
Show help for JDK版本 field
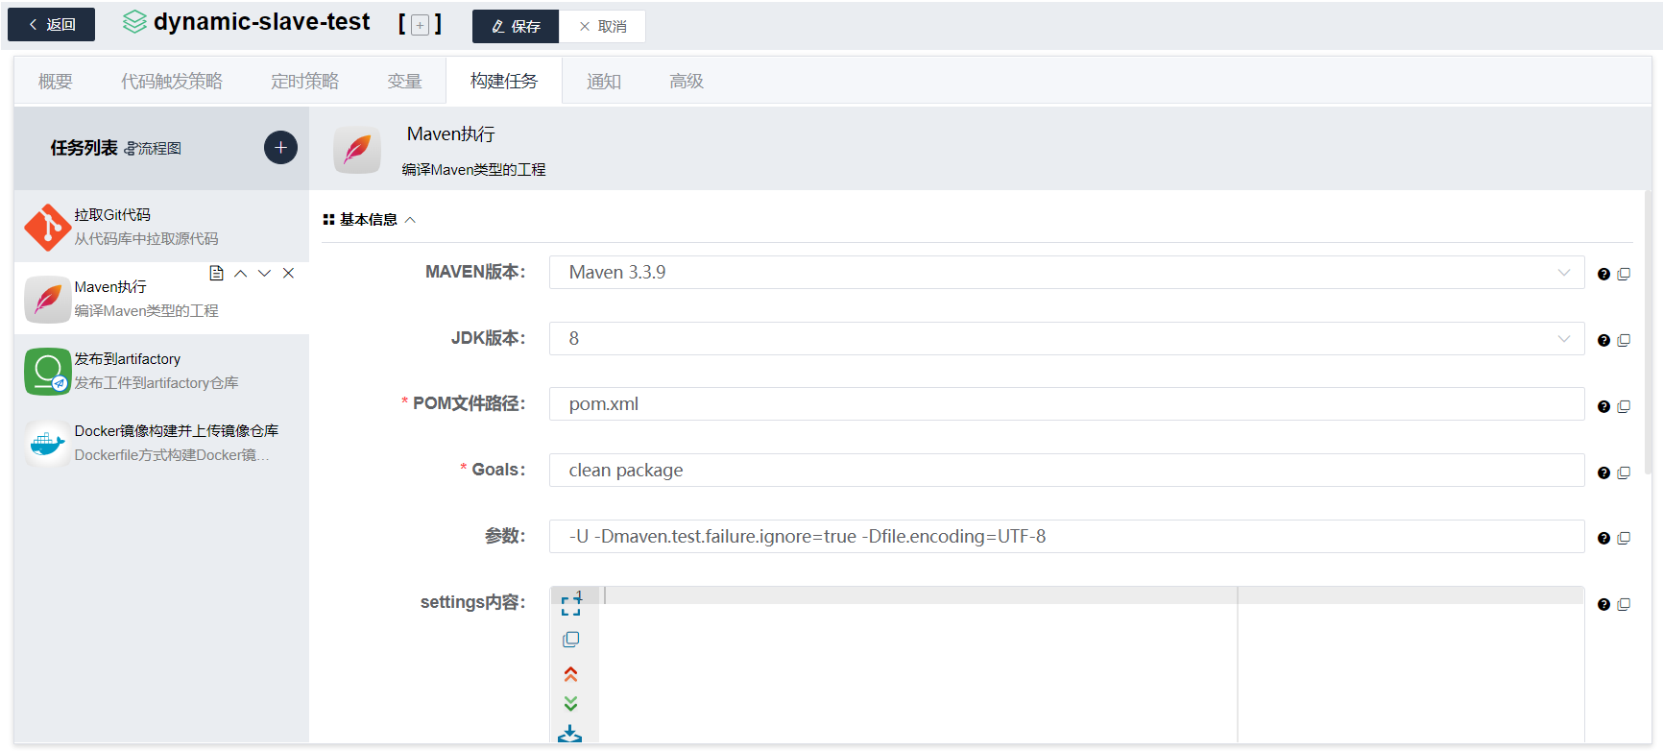tap(1603, 341)
